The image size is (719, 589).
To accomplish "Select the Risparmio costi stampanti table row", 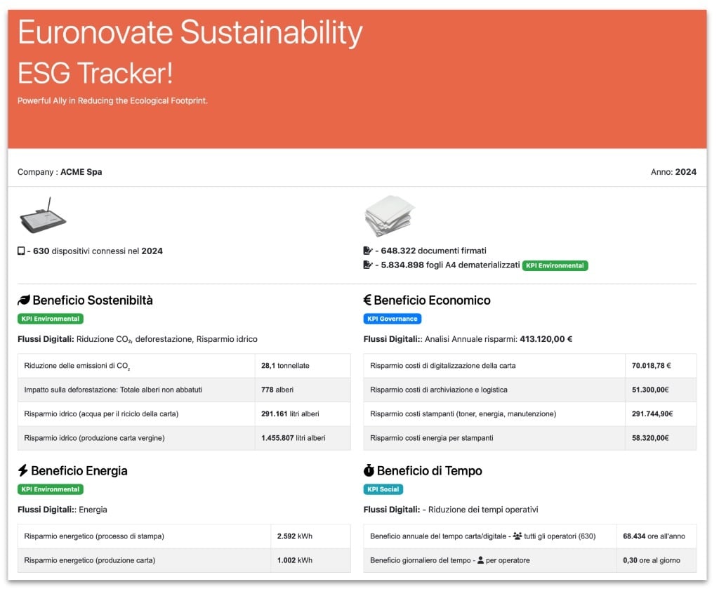I will tap(529, 414).
